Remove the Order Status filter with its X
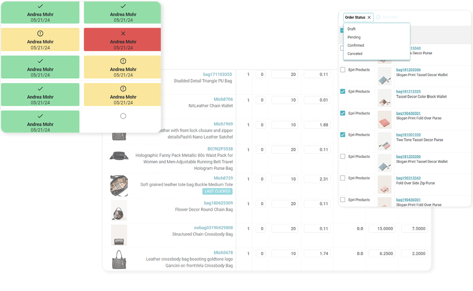The width and height of the screenshot is (473, 291). (x=369, y=17)
